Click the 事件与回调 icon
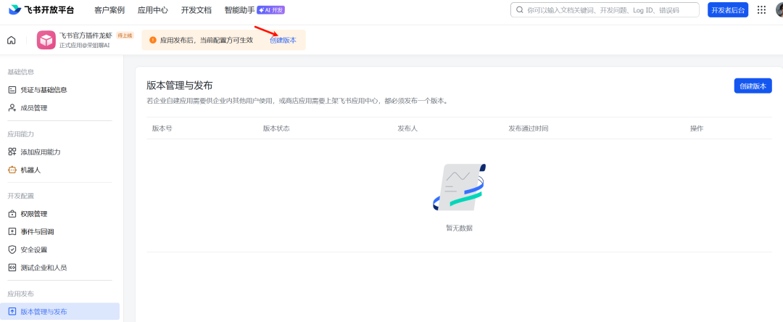This screenshot has height=322, width=783. [x=12, y=231]
